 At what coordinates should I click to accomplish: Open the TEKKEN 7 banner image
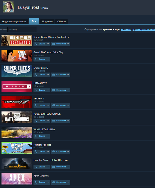17,102
